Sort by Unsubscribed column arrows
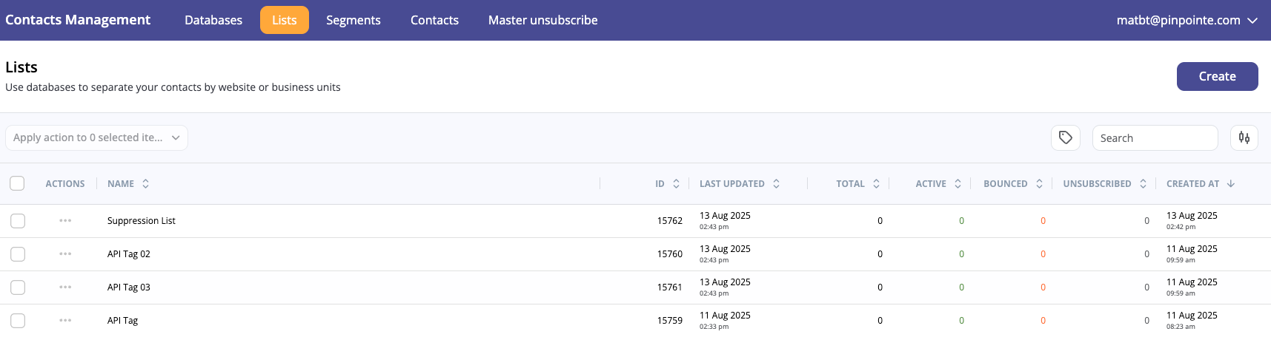 [1143, 184]
